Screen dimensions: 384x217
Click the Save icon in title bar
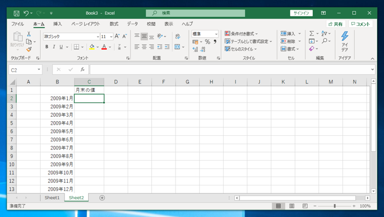point(16,13)
